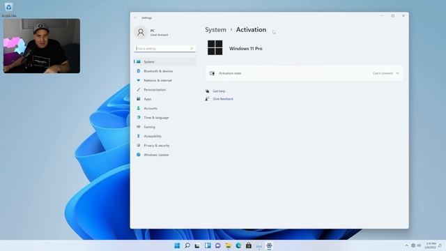Click the System monitor icon in sidebar

pyautogui.click(x=139, y=62)
